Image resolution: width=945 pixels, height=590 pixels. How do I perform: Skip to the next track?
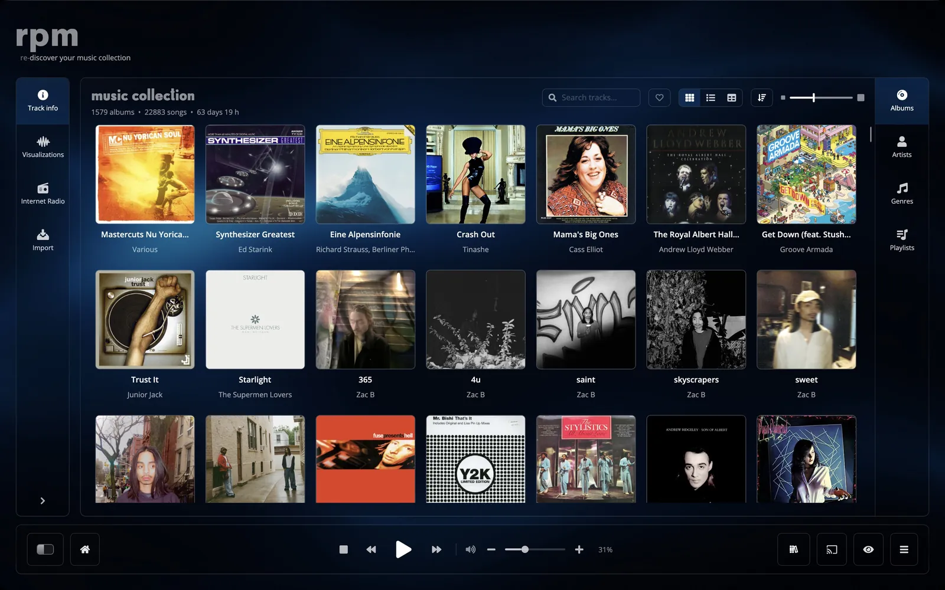click(x=436, y=549)
